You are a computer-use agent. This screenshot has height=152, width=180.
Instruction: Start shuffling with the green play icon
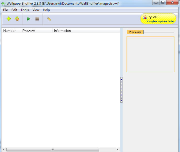point(29,19)
